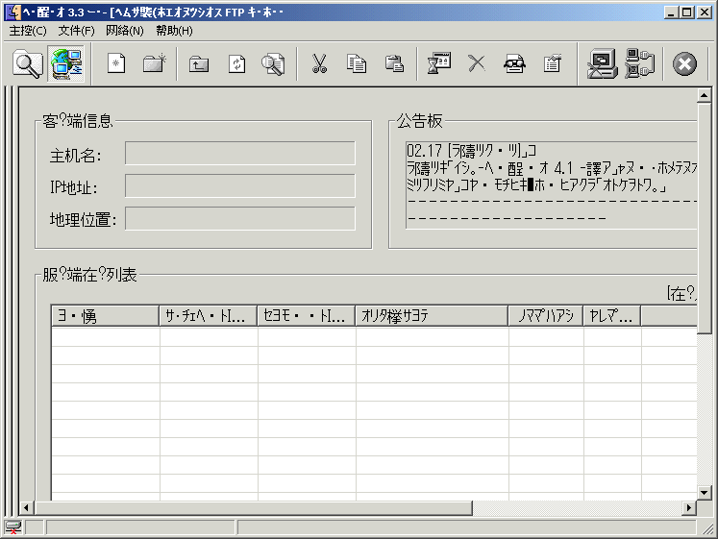The width and height of the screenshot is (718, 539).
Task: Click the IP地址 text field
Action: (239, 186)
